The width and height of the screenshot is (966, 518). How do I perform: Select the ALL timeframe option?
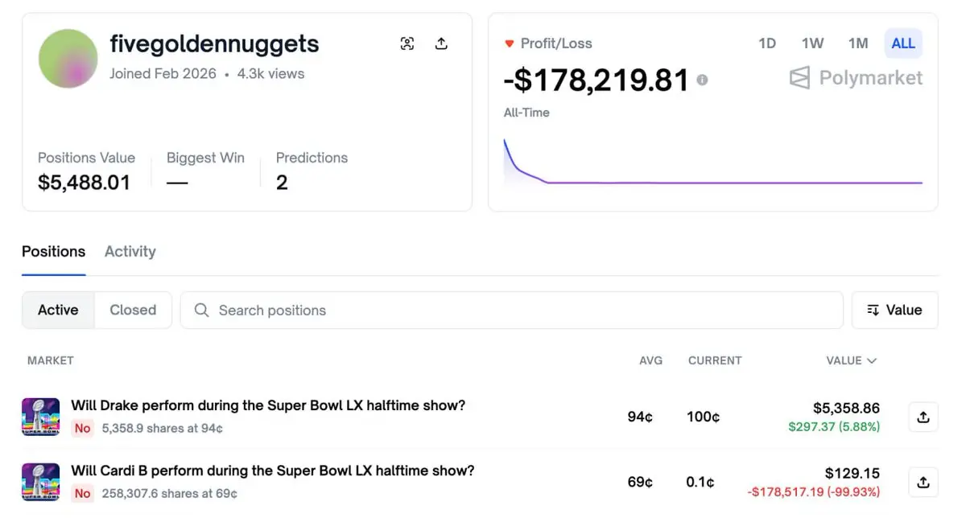pos(903,43)
